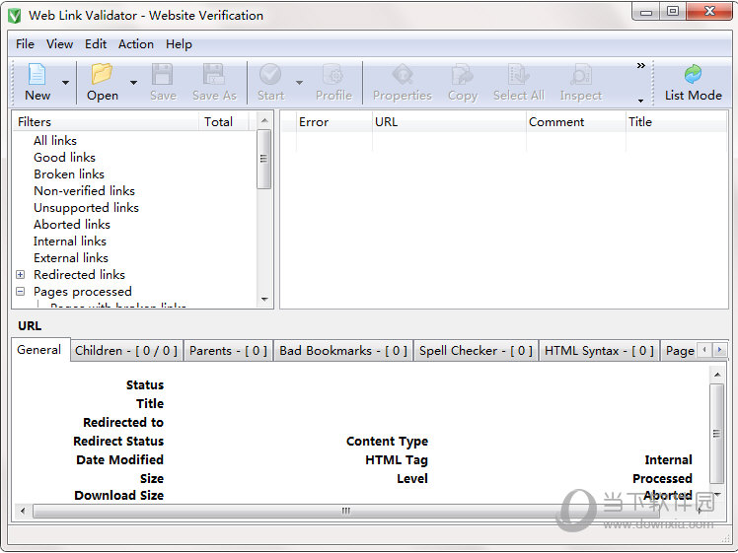Open the Action menu

pyautogui.click(x=136, y=44)
